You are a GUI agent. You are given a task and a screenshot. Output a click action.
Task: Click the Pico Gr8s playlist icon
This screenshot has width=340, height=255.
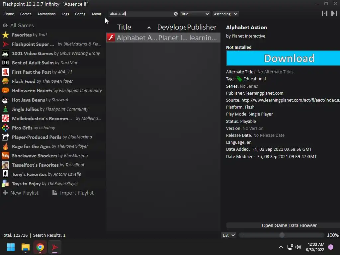pyautogui.click(x=5, y=128)
